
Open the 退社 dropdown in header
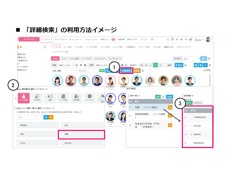click(199, 40)
